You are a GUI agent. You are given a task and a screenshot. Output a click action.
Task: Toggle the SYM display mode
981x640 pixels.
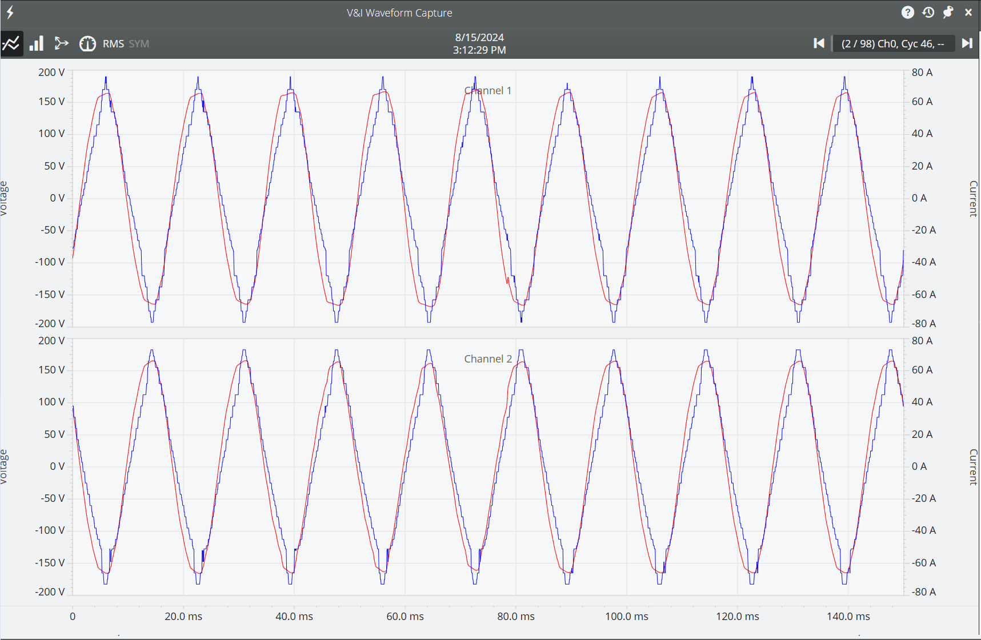[139, 44]
